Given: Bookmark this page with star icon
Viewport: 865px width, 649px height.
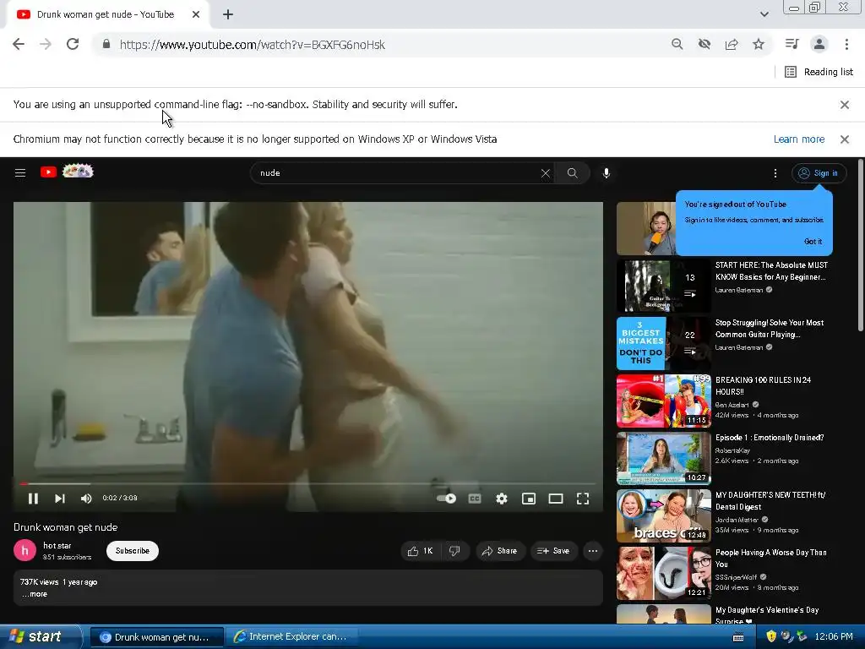Looking at the screenshot, I should point(759,44).
